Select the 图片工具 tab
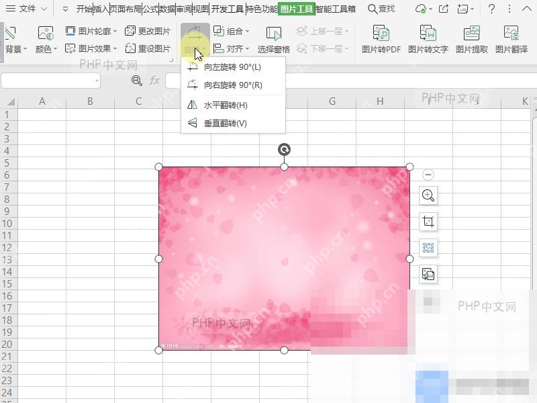Screen dimensions: 537x403 click(297, 9)
